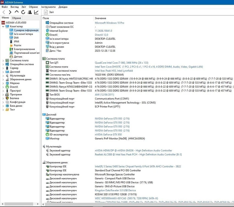Open the Інструменти menu

point(48,7)
